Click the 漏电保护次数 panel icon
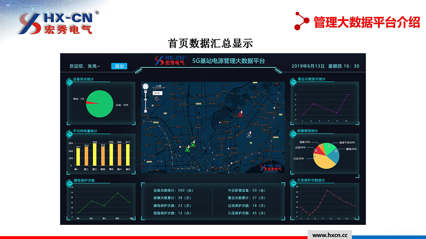 69,183
